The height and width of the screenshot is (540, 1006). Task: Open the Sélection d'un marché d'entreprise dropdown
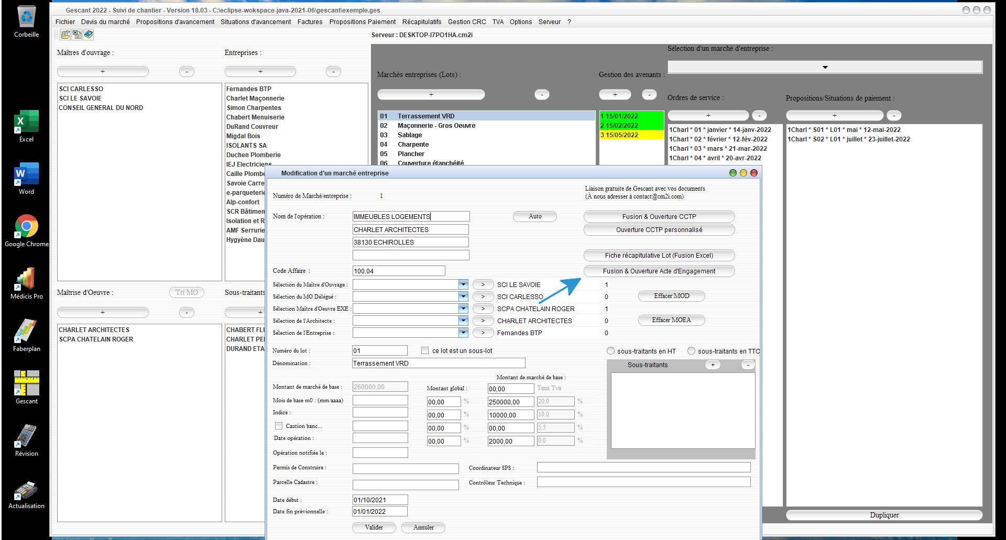pyautogui.click(x=825, y=67)
